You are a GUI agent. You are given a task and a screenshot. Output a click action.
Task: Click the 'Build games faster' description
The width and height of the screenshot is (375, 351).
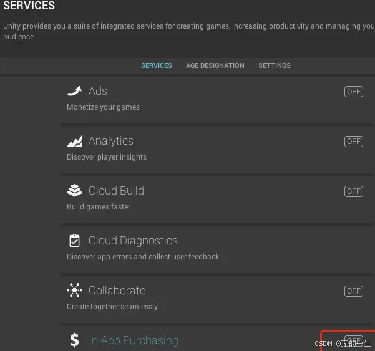(99, 207)
